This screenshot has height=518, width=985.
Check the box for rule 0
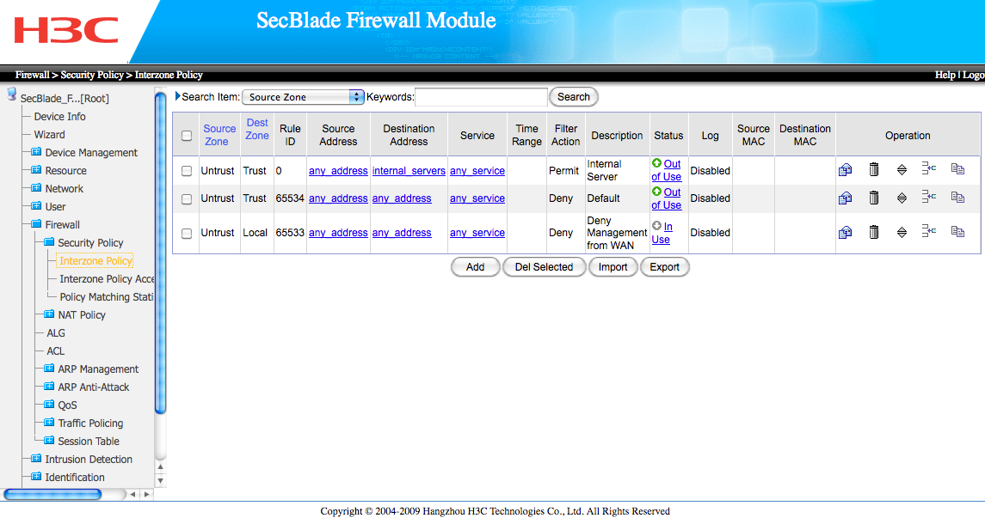(187, 171)
